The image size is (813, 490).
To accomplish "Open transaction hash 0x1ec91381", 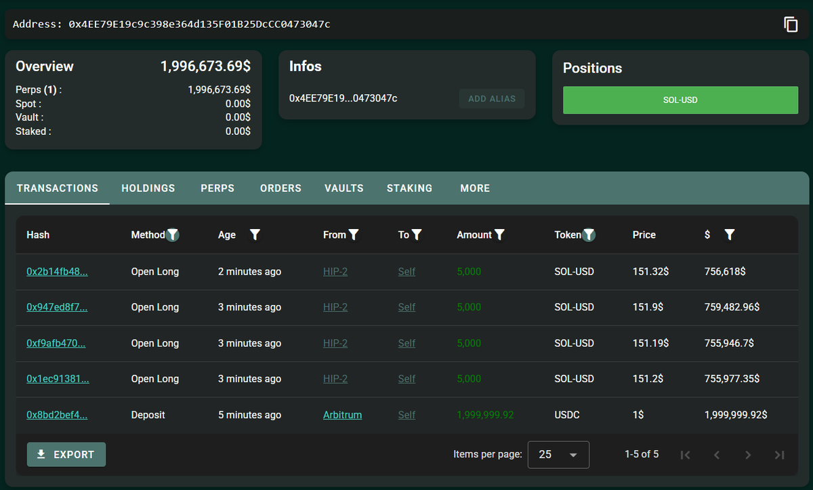I will coord(57,379).
